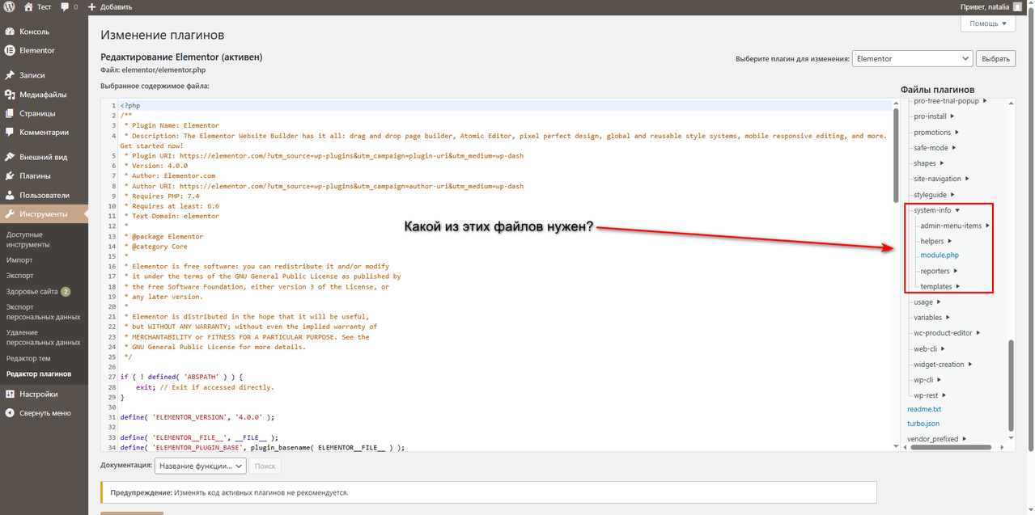Collapse system-info folder

tap(936, 210)
